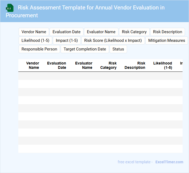Click the green XLS file icon
Image resolution: width=189 pixels, height=173 pixels.
(x=10, y=8)
